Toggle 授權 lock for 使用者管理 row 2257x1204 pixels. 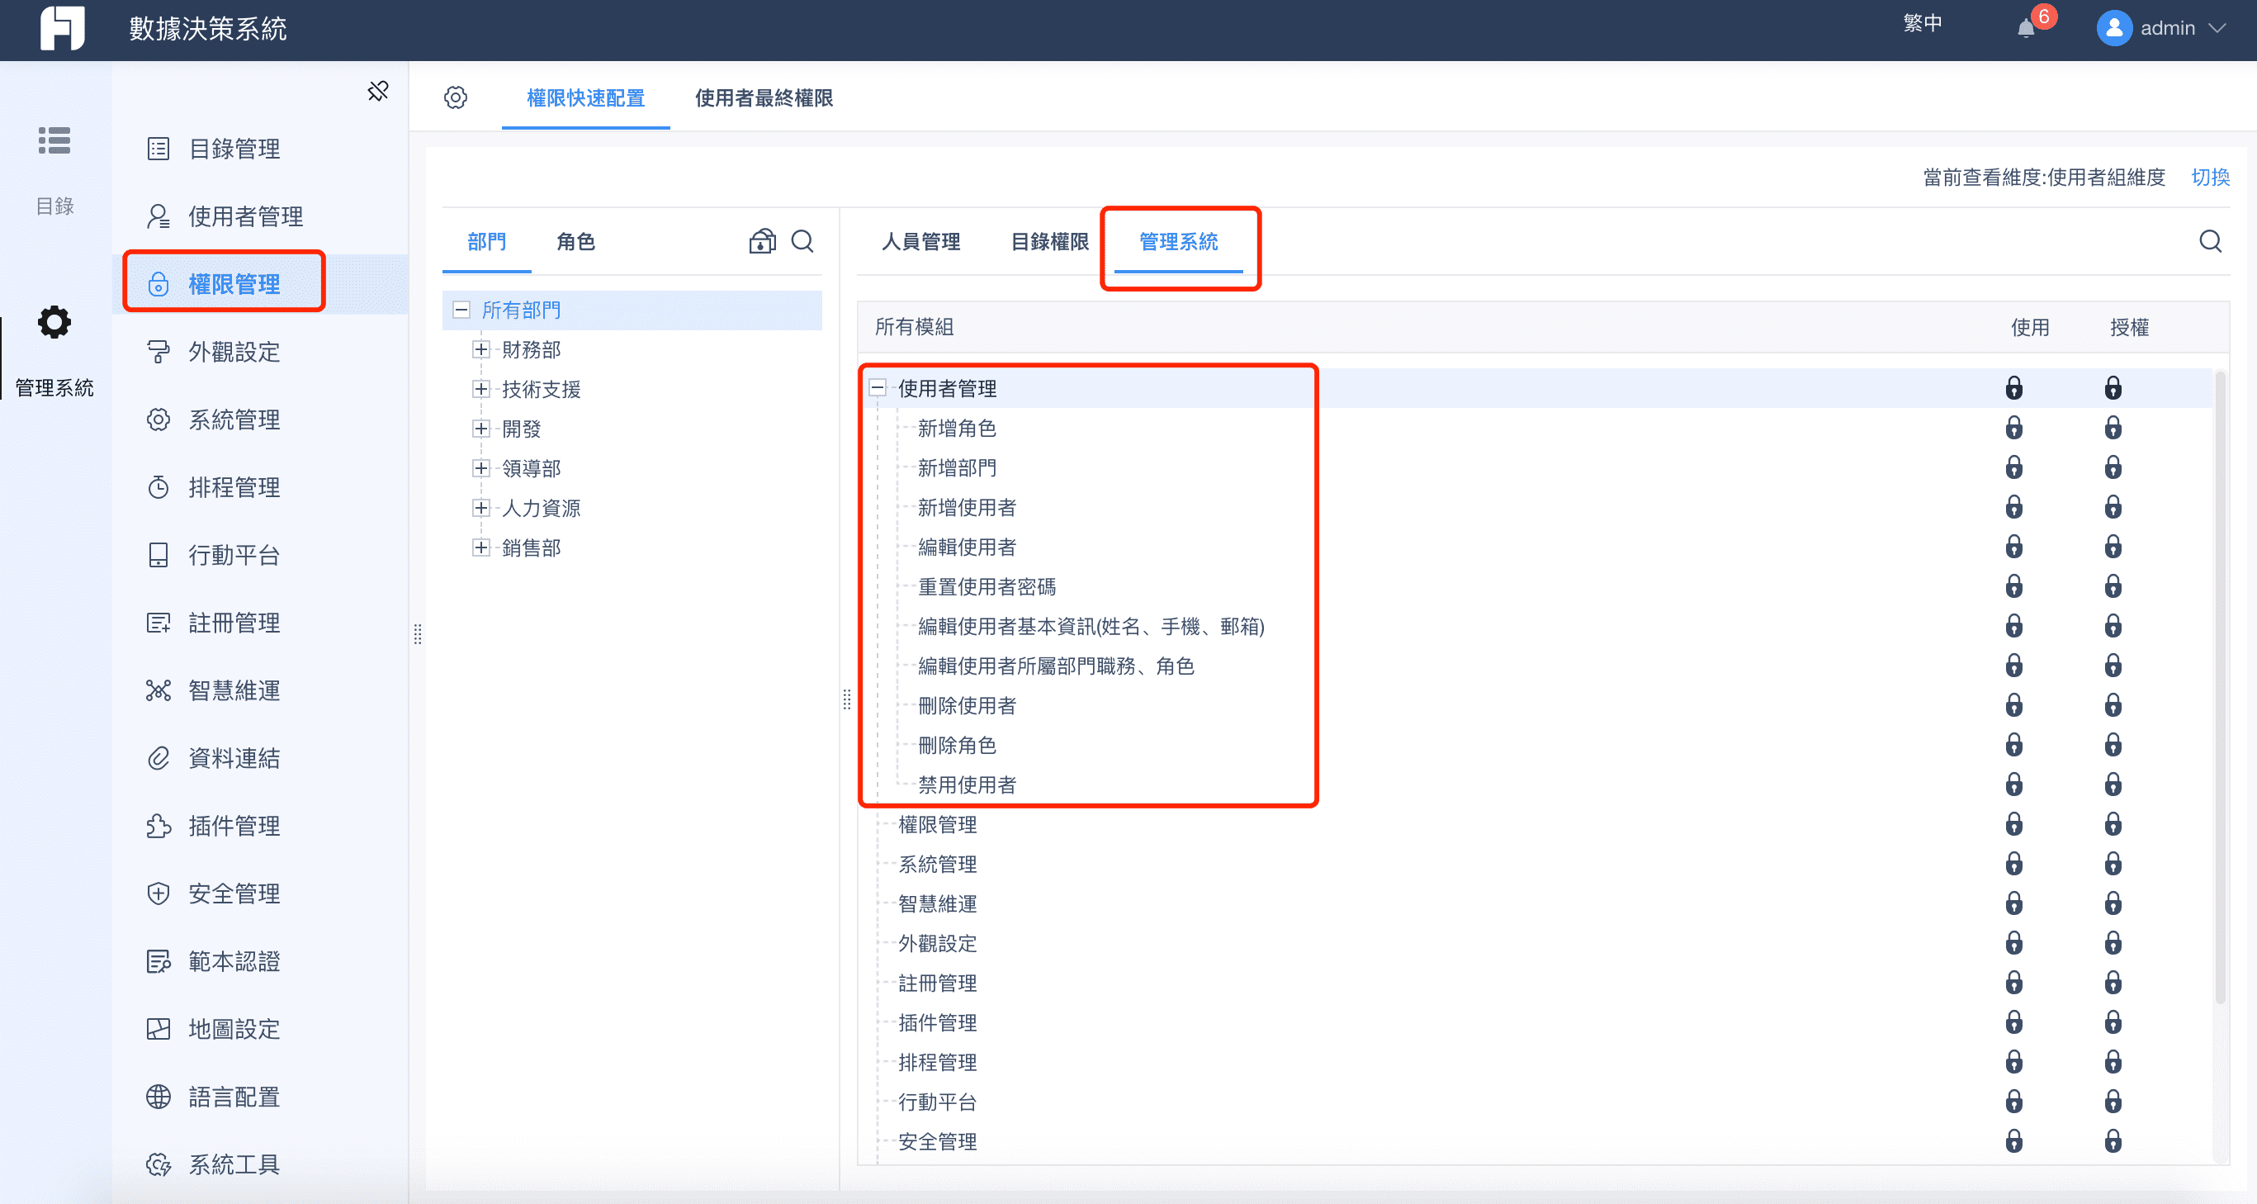click(2113, 387)
